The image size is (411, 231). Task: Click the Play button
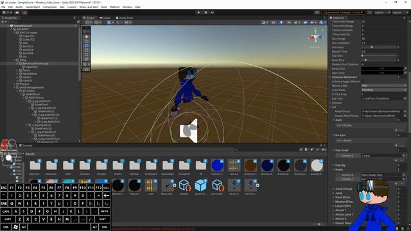click(198, 13)
